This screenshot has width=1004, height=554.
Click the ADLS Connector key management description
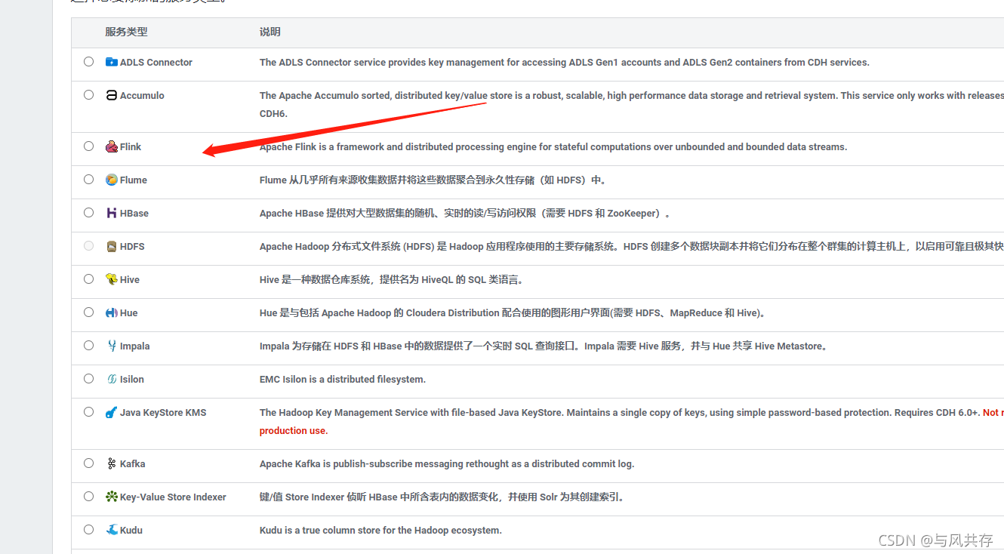click(565, 63)
